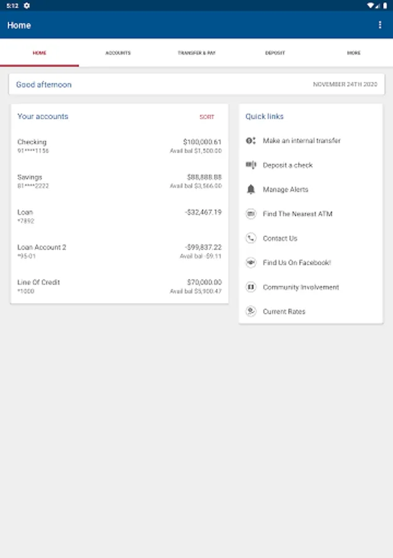Click the Contact Us phone icon
The width and height of the screenshot is (393, 558).
click(251, 238)
